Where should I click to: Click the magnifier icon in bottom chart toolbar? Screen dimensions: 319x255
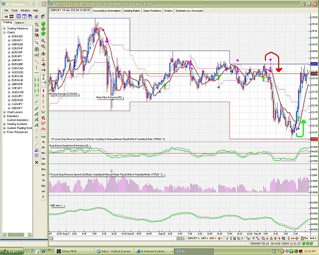click(263, 238)
